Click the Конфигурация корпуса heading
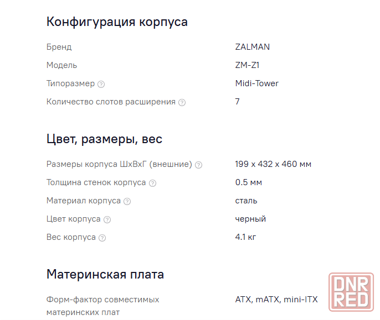This screenshot has height=320, width=380. [x=117, y=22]
